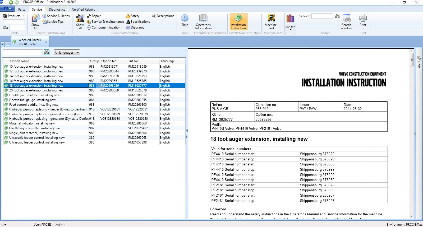Click the list filter binoculars icon
Image resolution: width=423 pixels, height=227 pixels.
coord(47,52)
